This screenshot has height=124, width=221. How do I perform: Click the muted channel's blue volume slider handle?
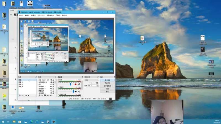pos(70,84)
